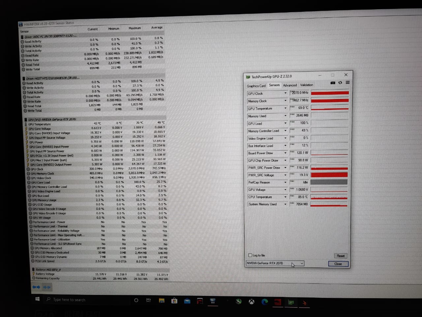Click the WDC PC SN730 drive icon
The height and width of the screenshot is (317, 422).
click(22, 37)
